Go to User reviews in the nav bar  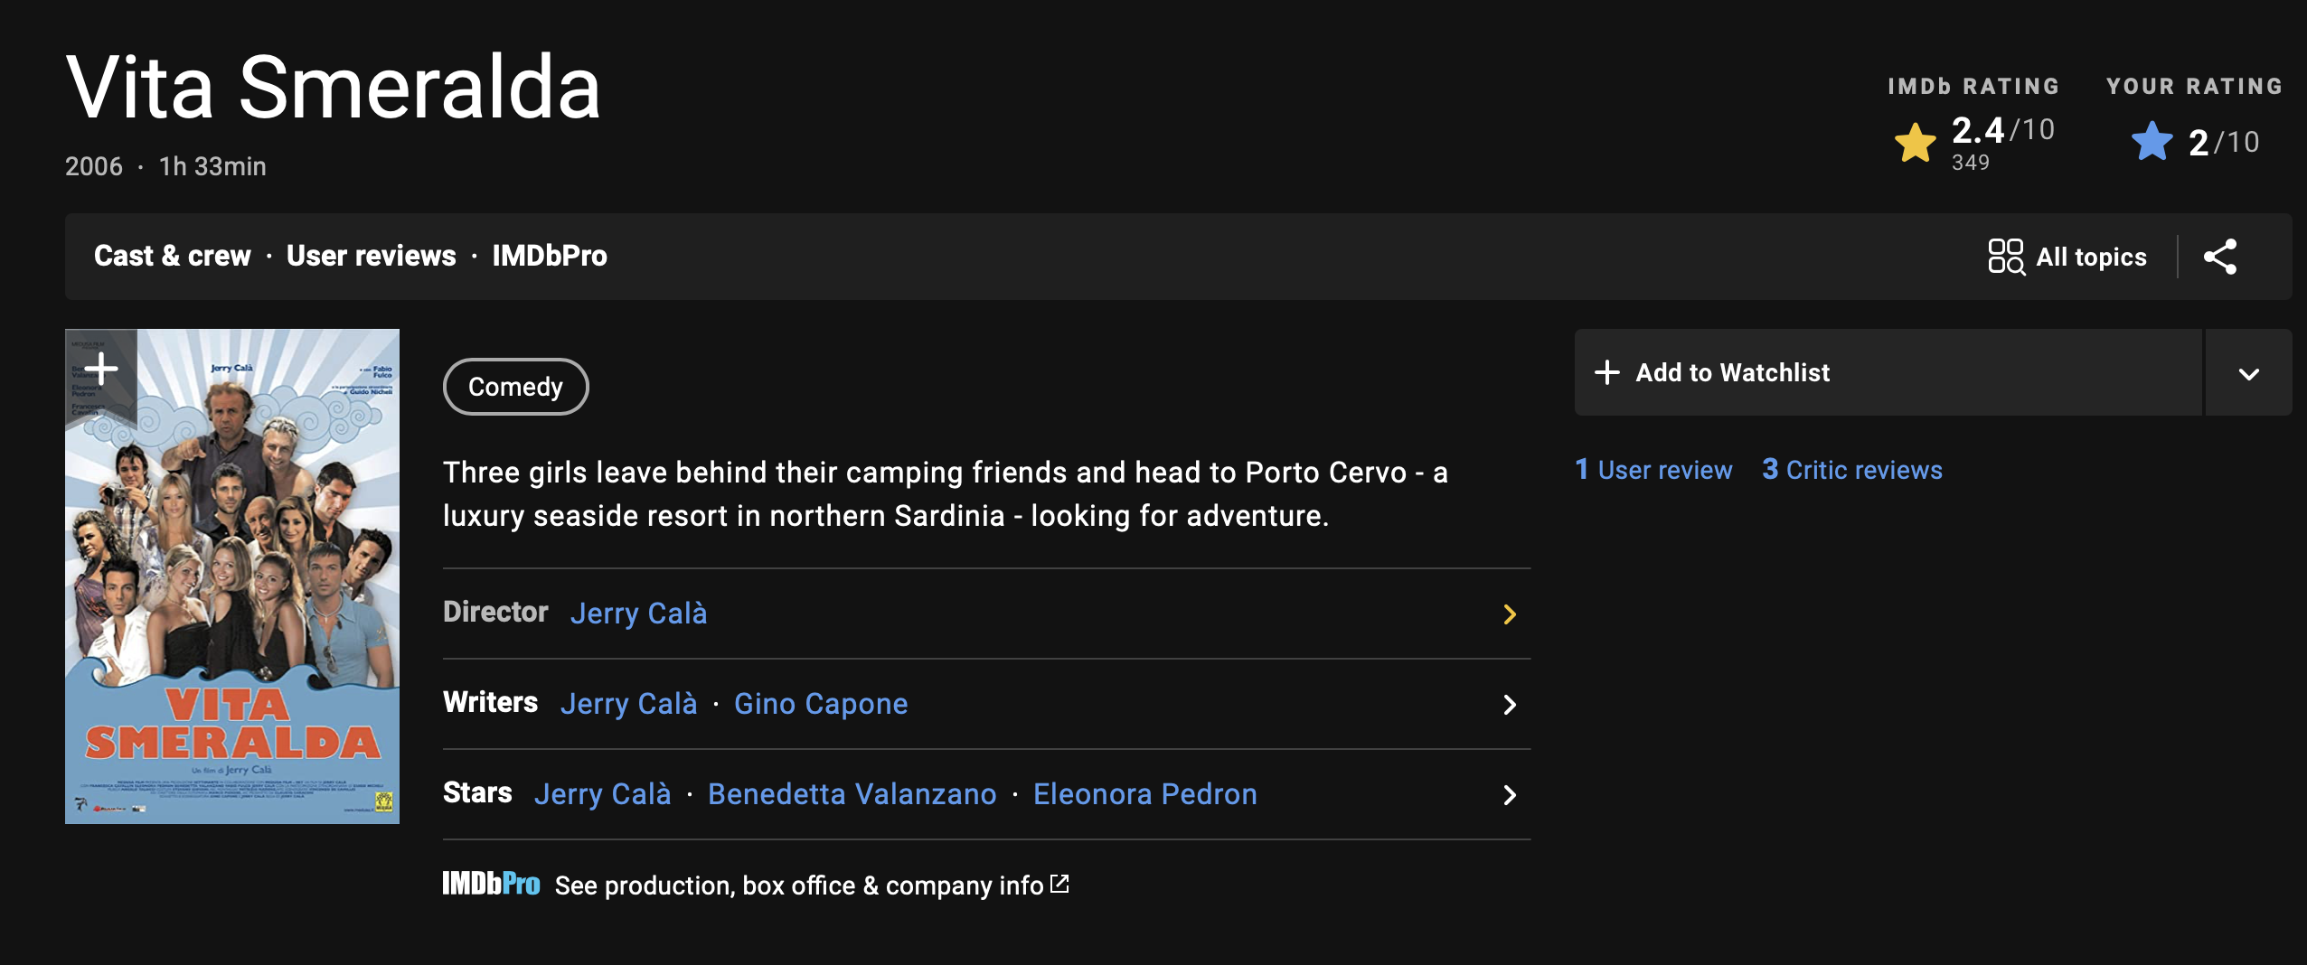pos(372,256)
